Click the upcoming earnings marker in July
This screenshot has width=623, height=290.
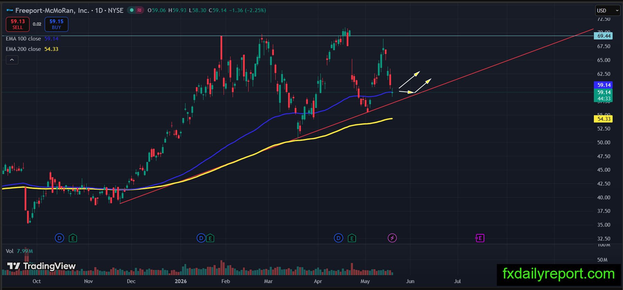click(480, 238)
